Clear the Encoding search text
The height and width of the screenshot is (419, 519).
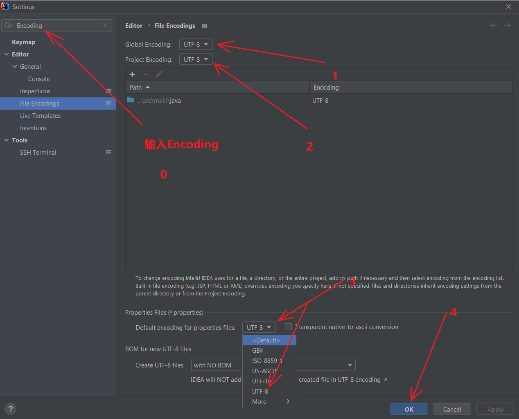pyautogui.click(x=105, y=25)
